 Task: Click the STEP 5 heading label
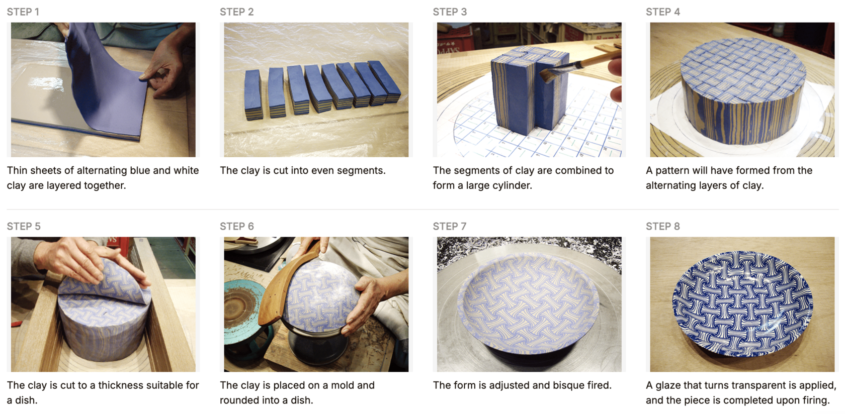pos(24,227)
